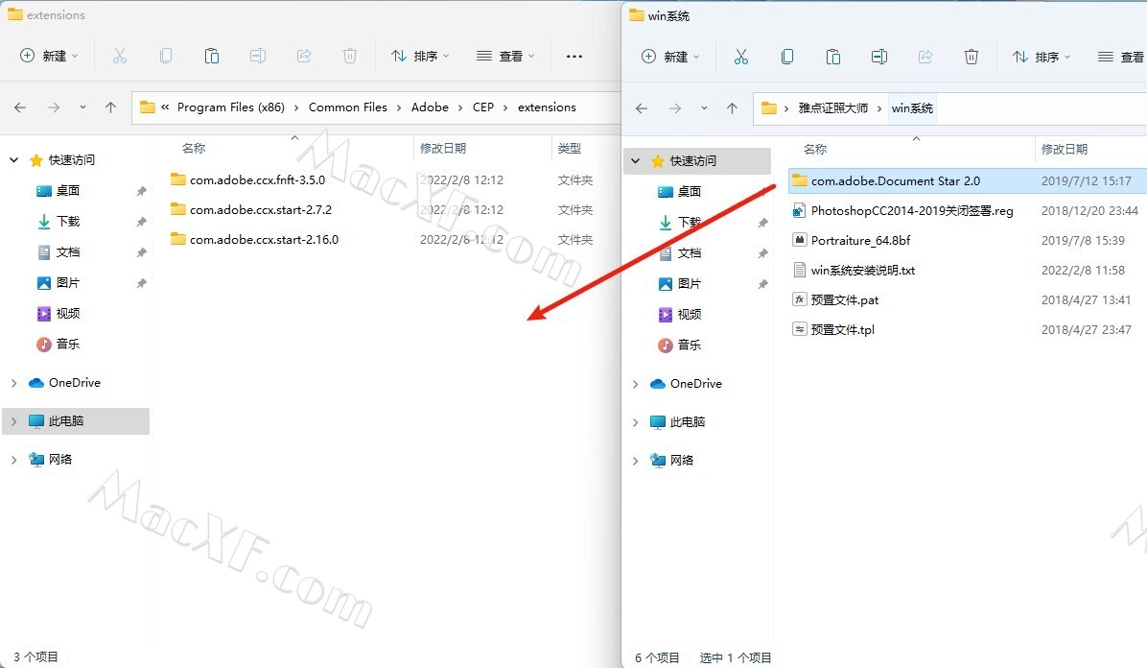Viewport: 1147px width, 668px height.
Task: Click 雅点证照大师 breadcrumb in win系统 window
Action: point(832,108)
